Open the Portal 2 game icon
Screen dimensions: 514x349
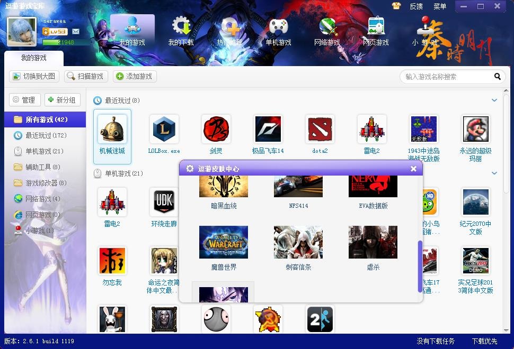pos(320,319)
